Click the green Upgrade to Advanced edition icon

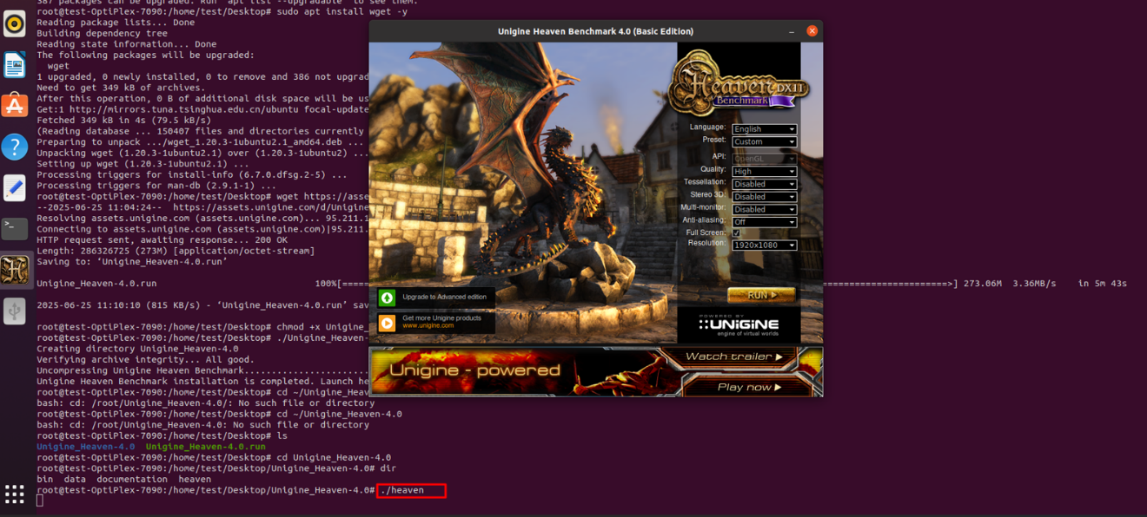pos(385,298)
